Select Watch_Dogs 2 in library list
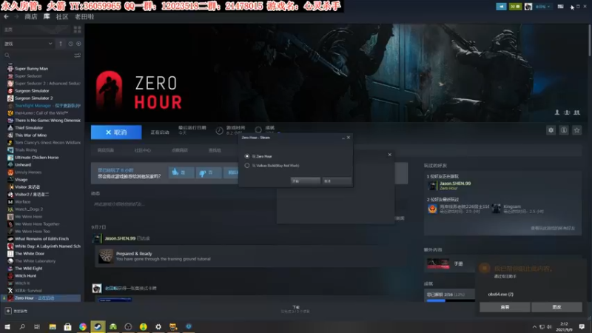 pyautogui.click(x=29, y=209)
